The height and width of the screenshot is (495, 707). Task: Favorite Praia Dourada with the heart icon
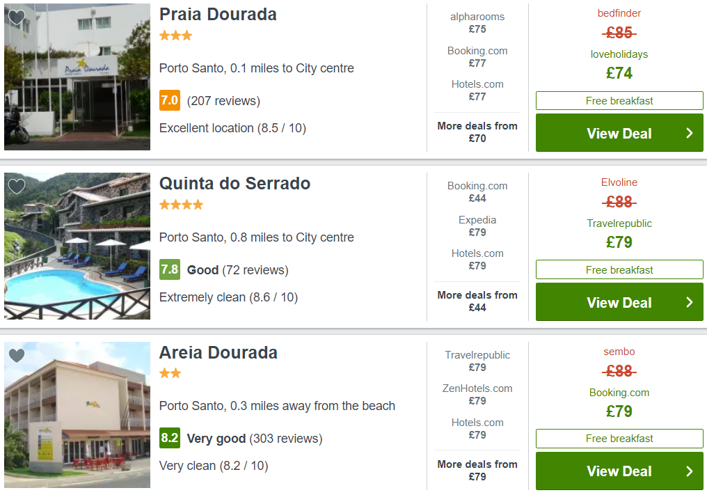click(17, 17)
